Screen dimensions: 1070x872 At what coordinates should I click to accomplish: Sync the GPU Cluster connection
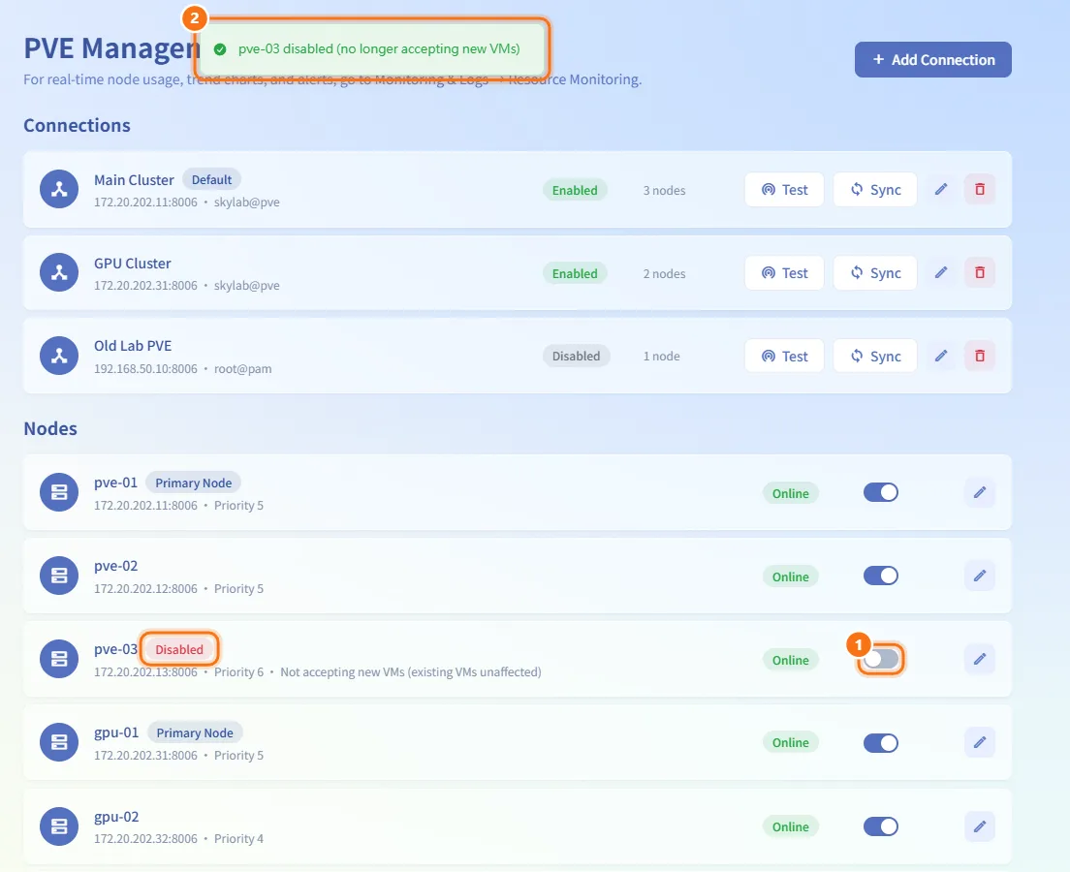[x=875, y=273]
